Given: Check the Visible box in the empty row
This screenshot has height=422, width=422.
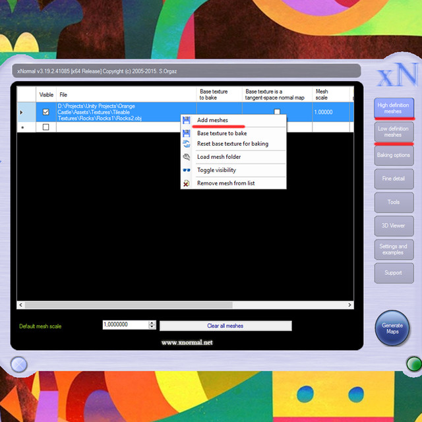Looking at the screenshot, I should pos(46,127).
